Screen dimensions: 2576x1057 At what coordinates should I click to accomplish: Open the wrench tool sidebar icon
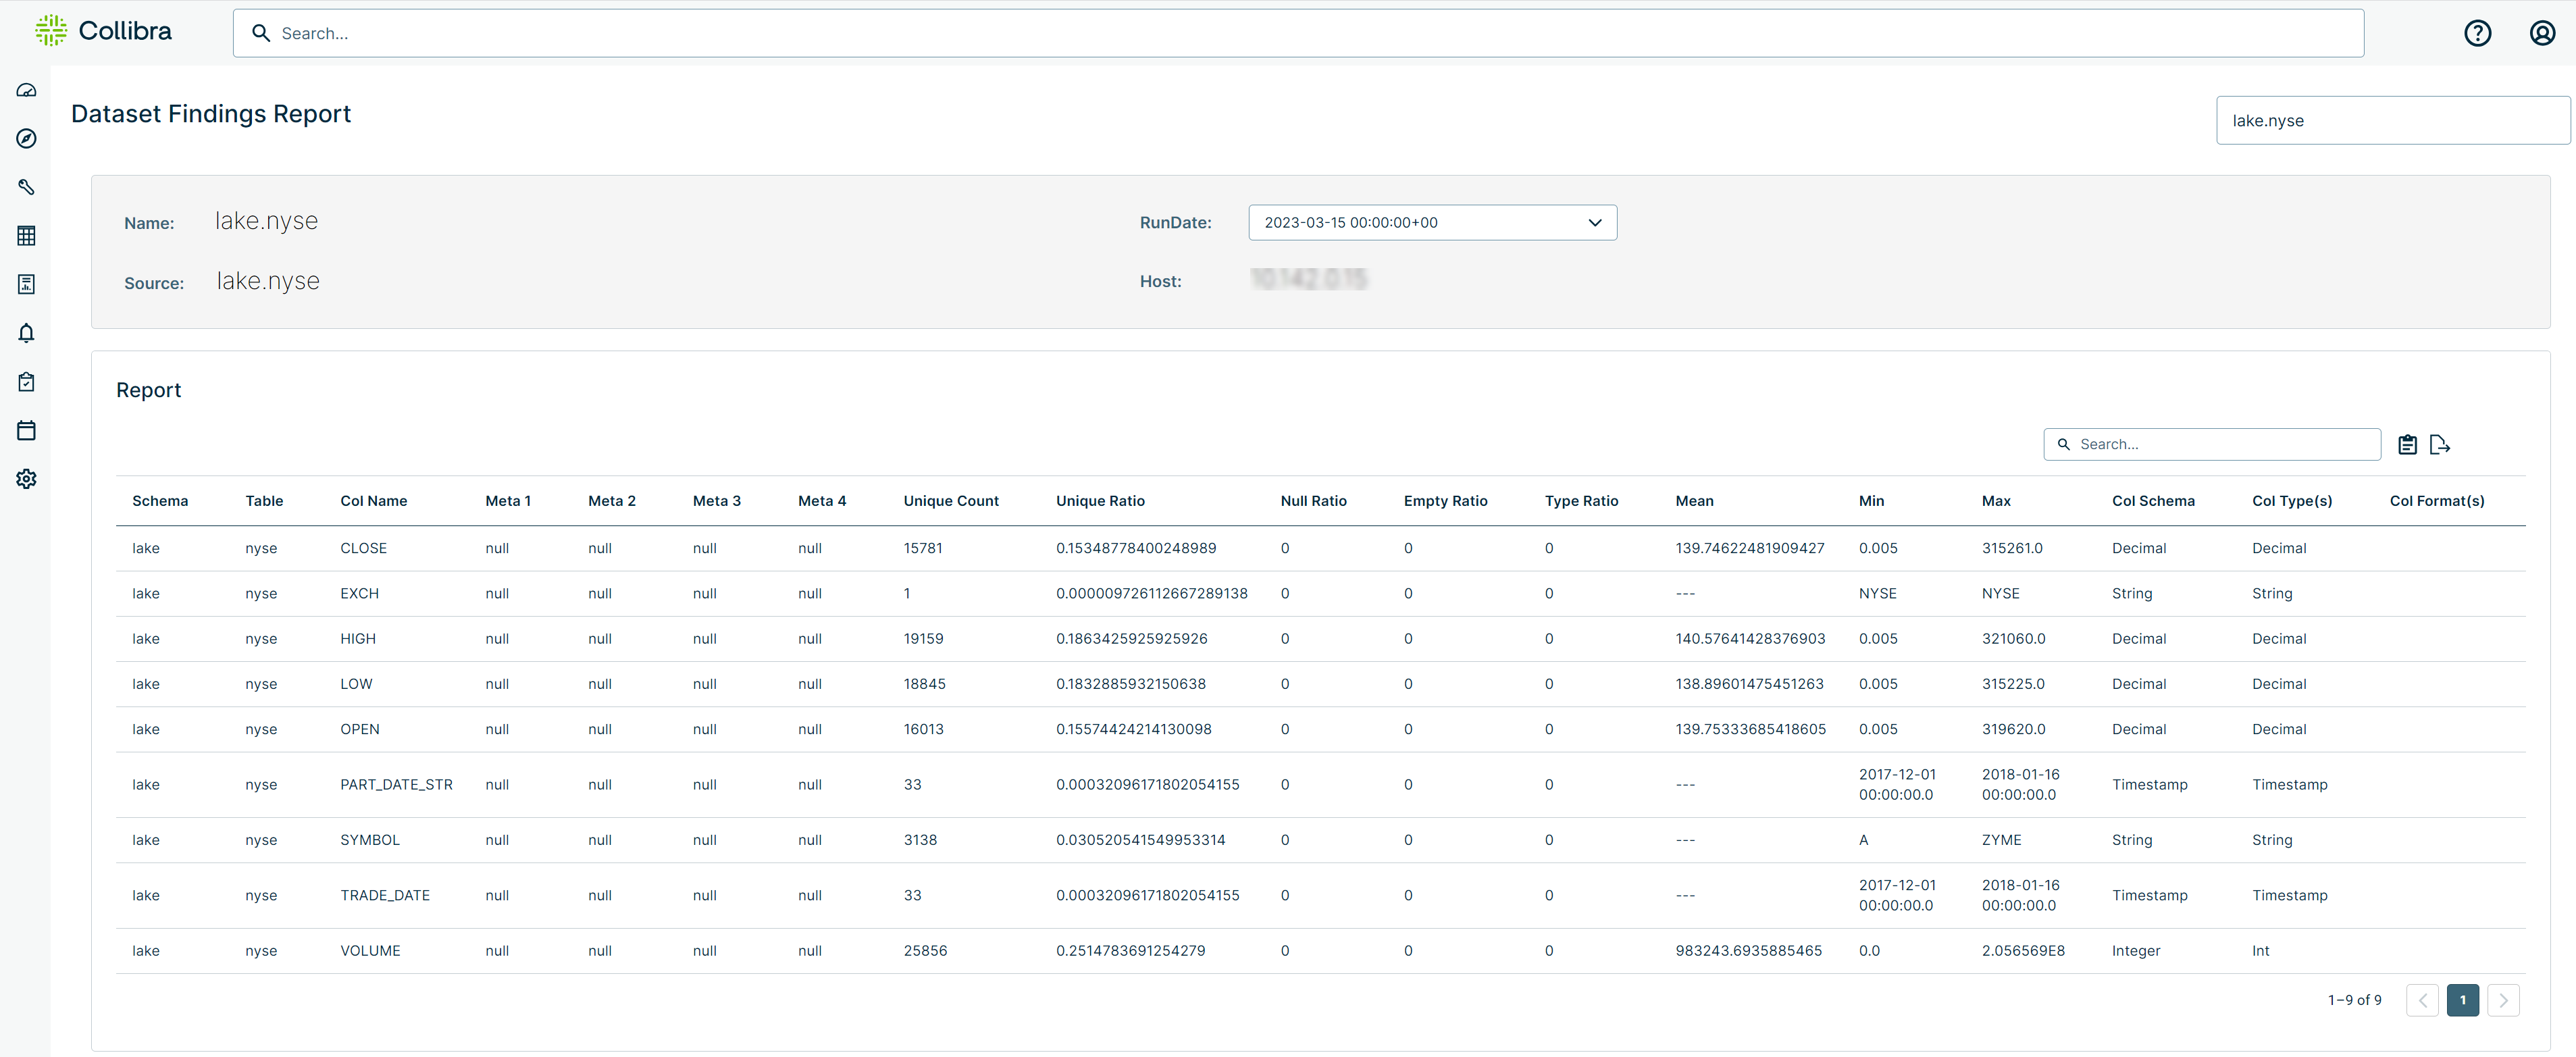[27, 187]
